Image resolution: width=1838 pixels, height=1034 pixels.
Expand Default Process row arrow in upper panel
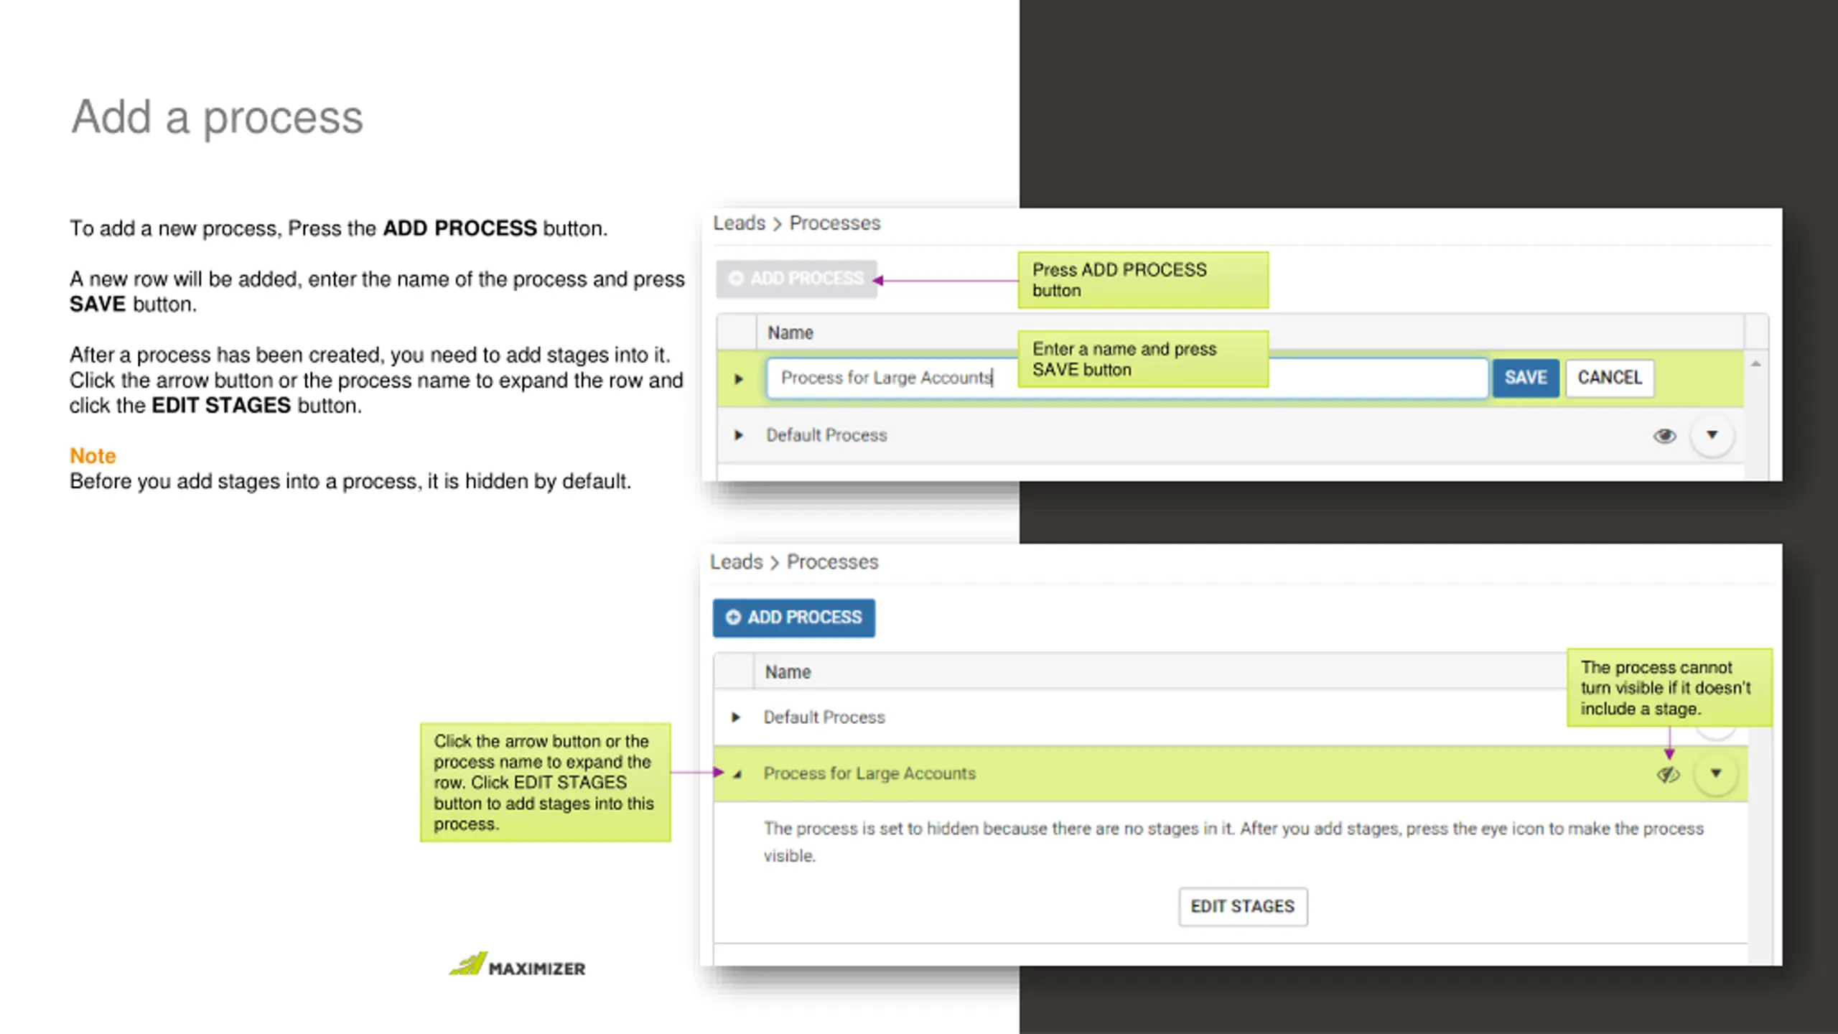pyautogui.click(x=739, y=435)
